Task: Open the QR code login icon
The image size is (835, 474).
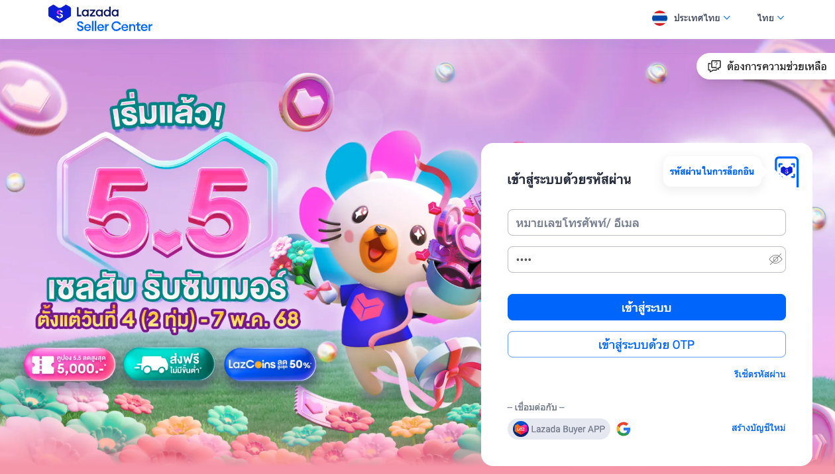Action: (x=786, y=171)
